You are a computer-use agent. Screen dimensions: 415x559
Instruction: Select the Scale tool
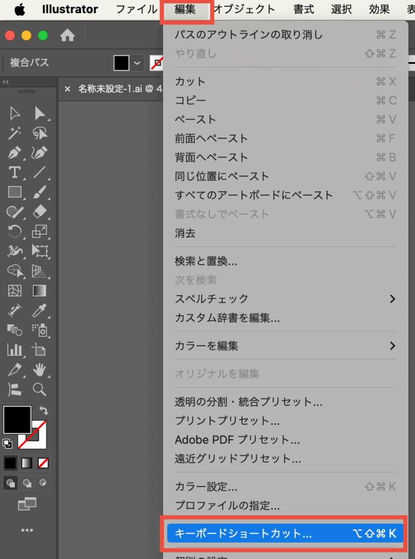(x=39, y=231)
